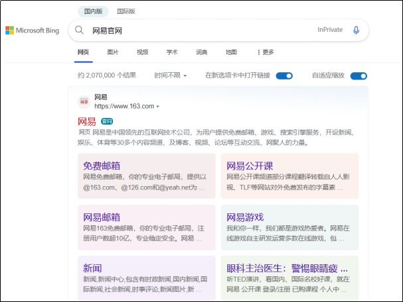Image resolution: width=403 pixels, height=302 pixels.
Task: Open the 网易邮箱 link
Action: (102, 217)
